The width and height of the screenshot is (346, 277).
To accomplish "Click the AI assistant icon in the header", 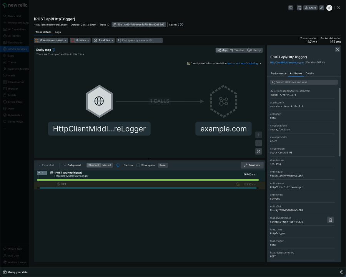I will click(329, 8).
